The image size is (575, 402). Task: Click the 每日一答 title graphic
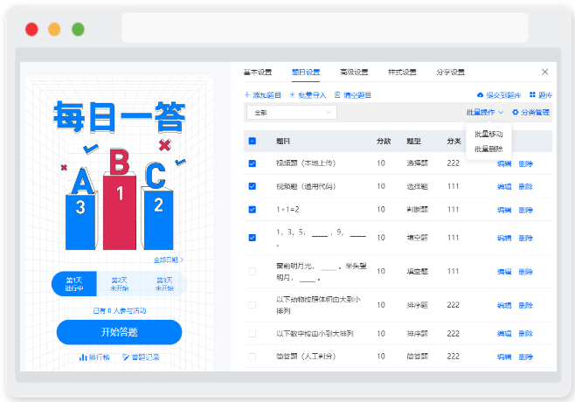[x=120, y=117]
